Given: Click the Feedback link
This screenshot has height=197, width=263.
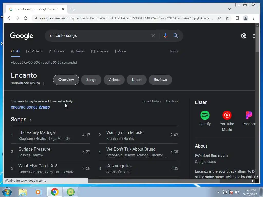Looking at the screenshot, I should 172,101.
